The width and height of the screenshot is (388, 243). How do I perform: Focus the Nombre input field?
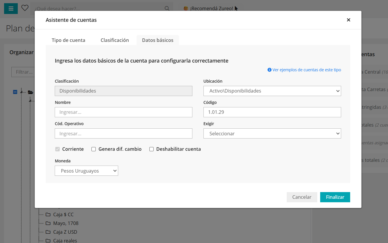(123, 112)
